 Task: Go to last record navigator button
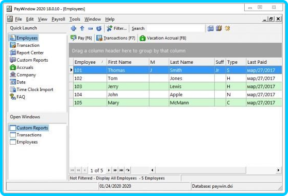pyautogui.click(x=121, y=170)
